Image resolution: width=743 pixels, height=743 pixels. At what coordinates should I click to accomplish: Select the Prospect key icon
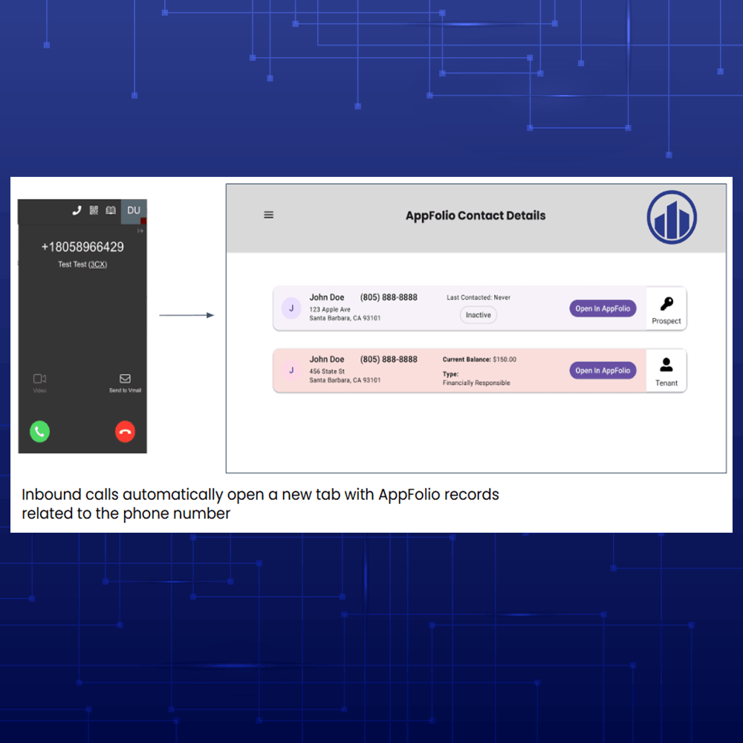(666, 304)
